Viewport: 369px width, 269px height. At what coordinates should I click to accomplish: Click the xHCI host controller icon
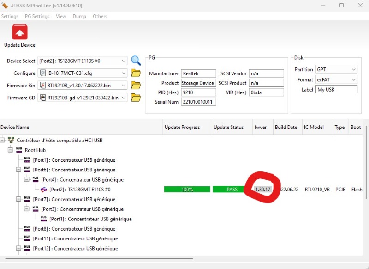click(11, 140)
